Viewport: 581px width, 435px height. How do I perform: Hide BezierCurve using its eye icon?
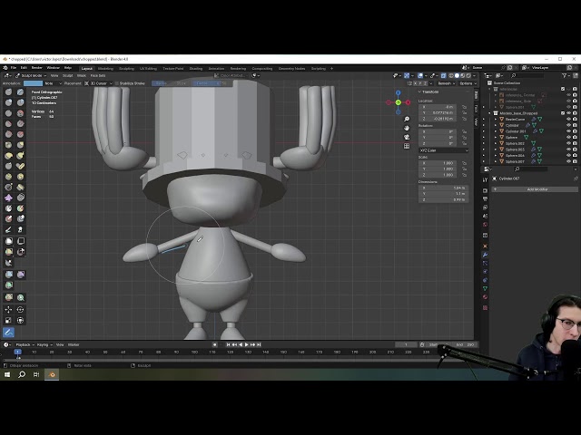point(569,119)
